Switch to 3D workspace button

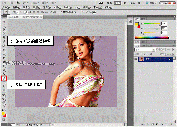tap(125, 3)
